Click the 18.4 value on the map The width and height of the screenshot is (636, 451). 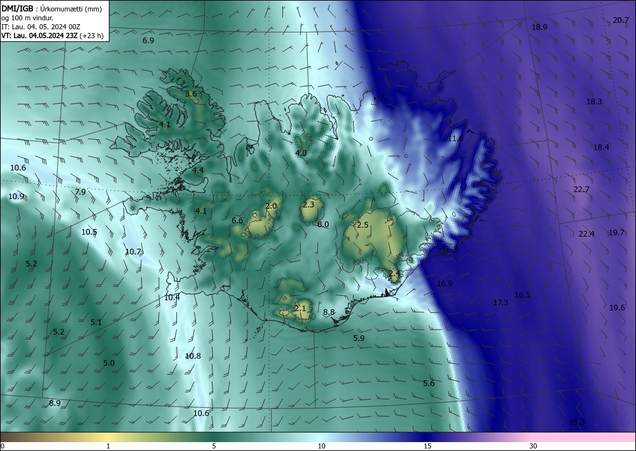602,148
